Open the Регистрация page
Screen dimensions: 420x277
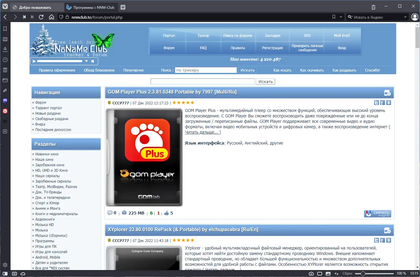tap(272, 48)
